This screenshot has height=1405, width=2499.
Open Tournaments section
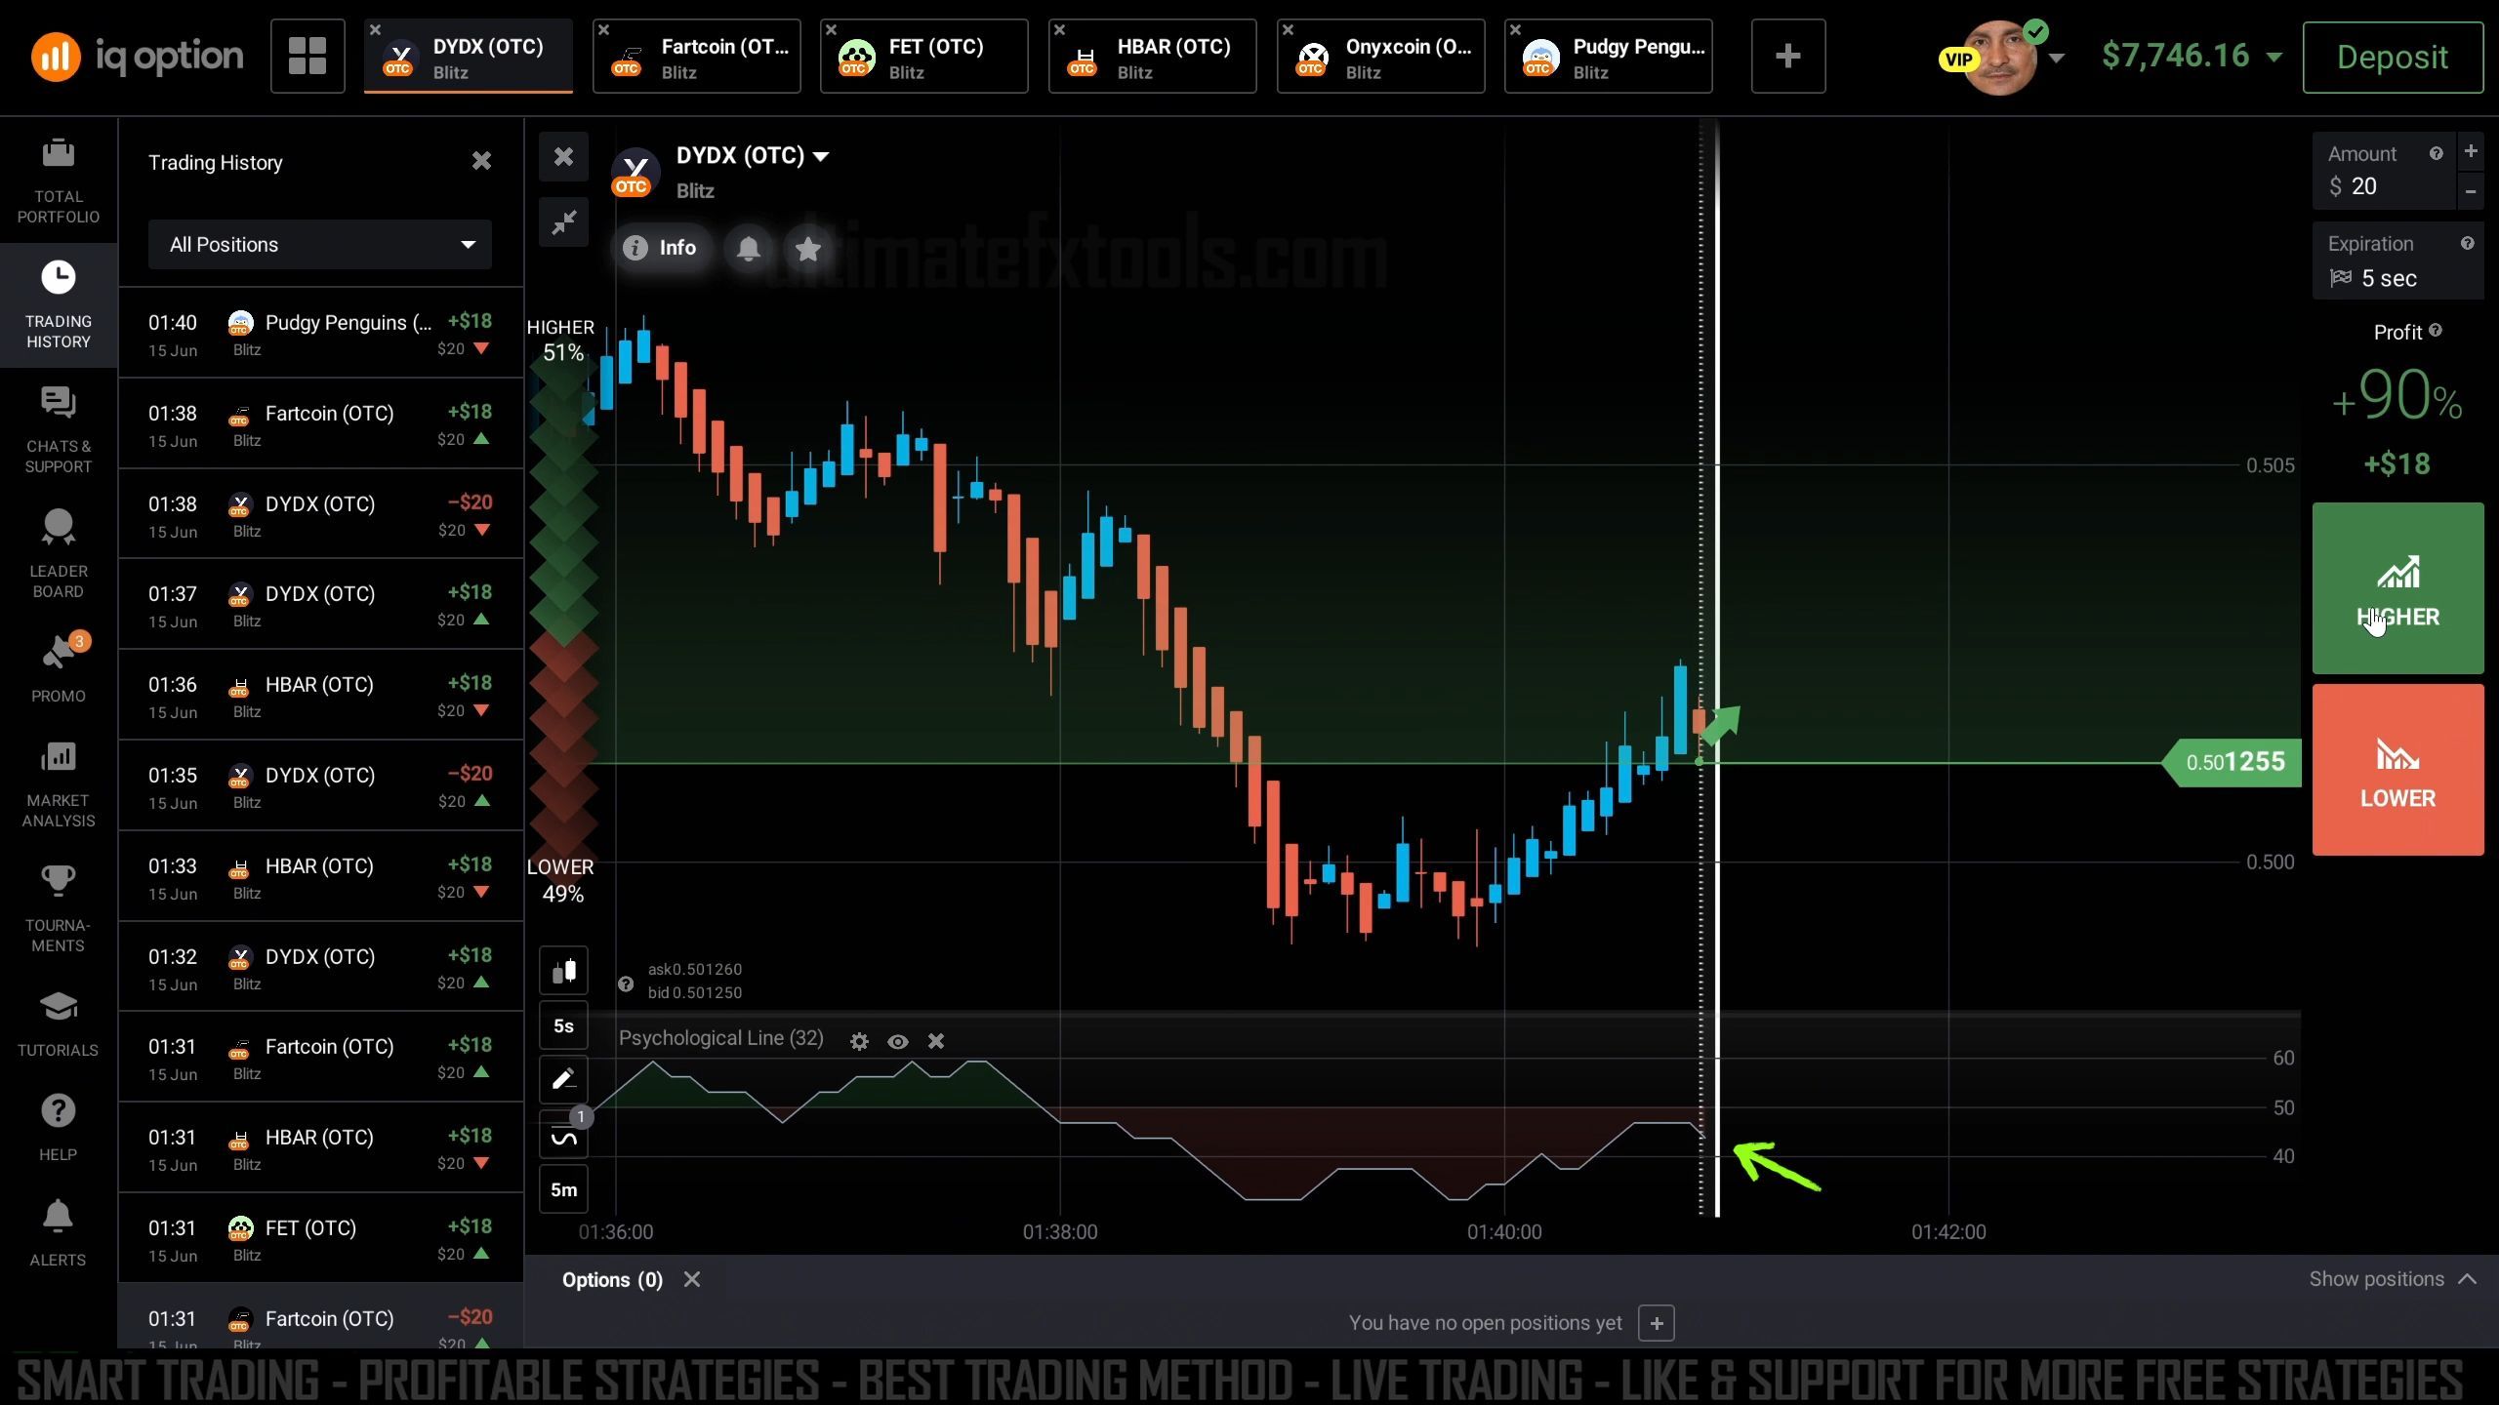(x=59, y=909)
